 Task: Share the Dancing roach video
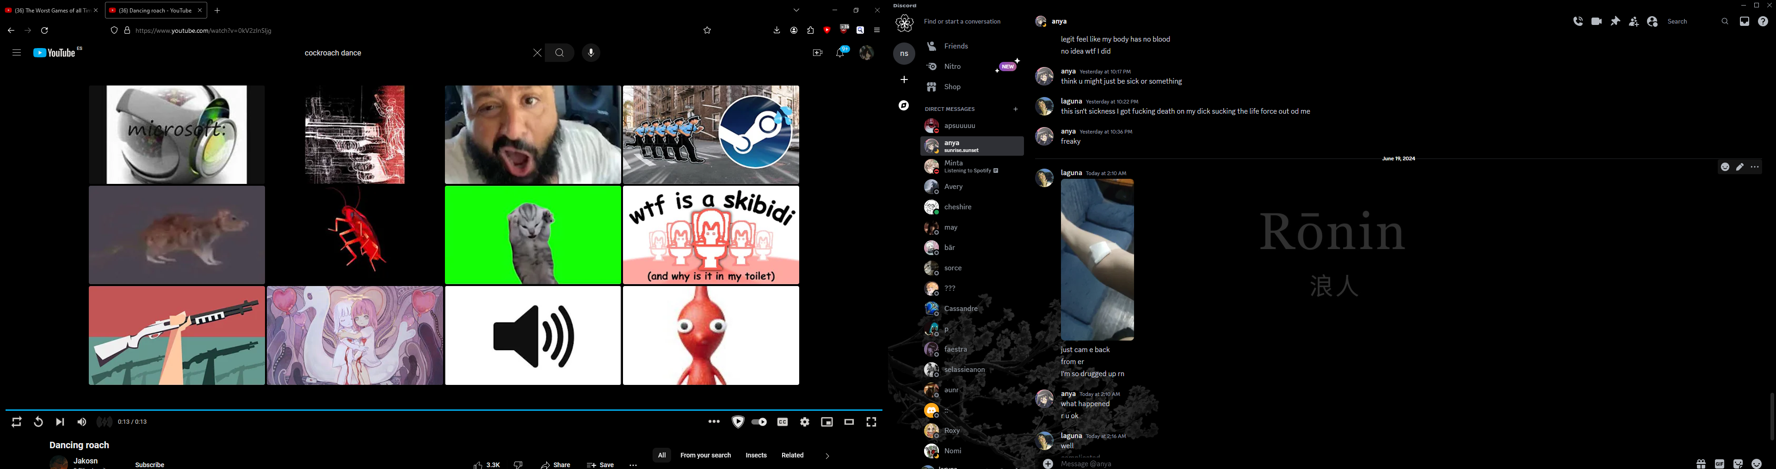(x=555, y=465)
